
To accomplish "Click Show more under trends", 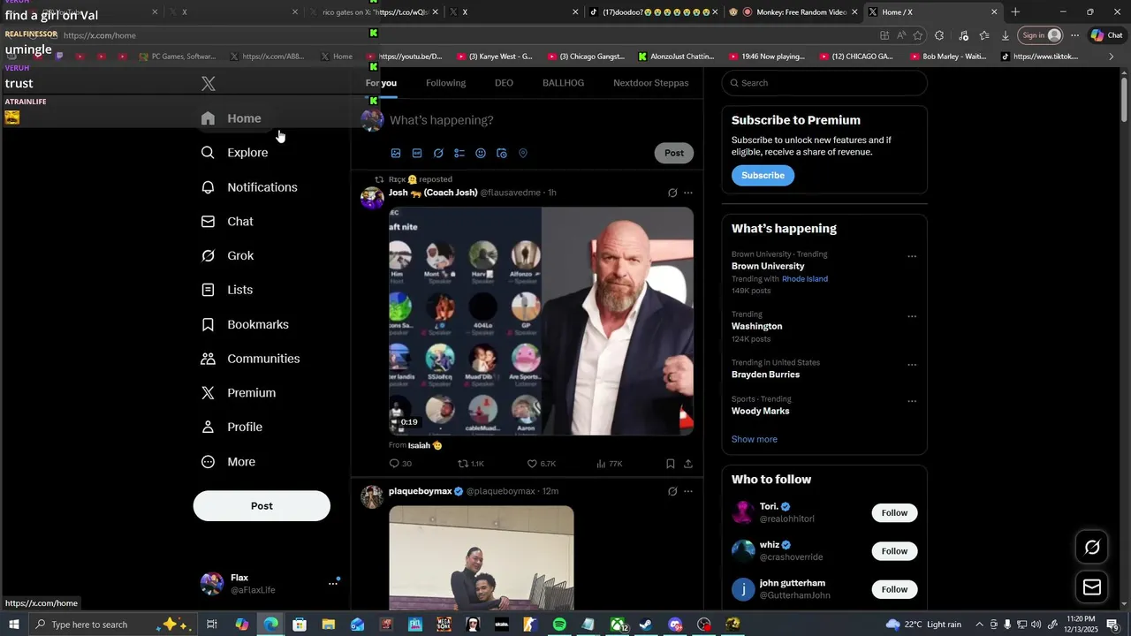I will [x=755, y=439].
